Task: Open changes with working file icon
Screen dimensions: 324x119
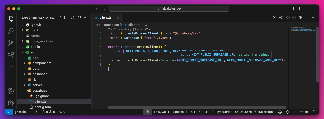Action: coord(288,18)
